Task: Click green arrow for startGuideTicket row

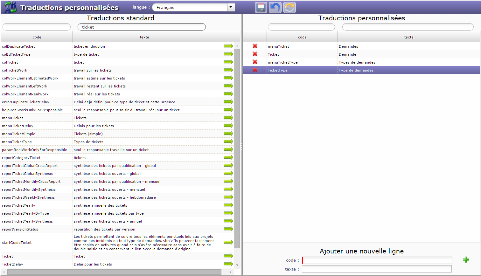Action: [x=228, y=242]
